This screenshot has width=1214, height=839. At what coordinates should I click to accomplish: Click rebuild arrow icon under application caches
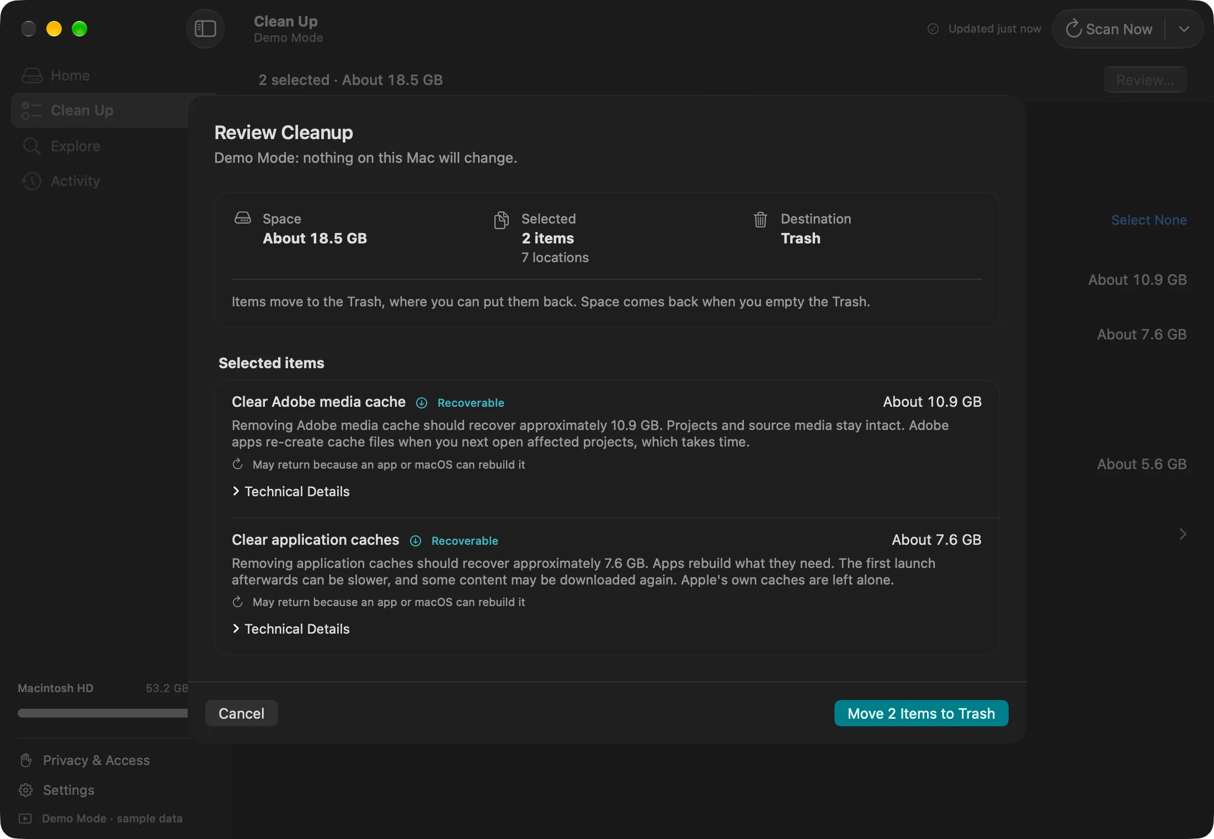click(238, 602)
